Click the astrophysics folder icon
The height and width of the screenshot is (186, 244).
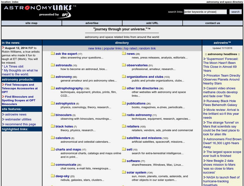pos(53,103)
